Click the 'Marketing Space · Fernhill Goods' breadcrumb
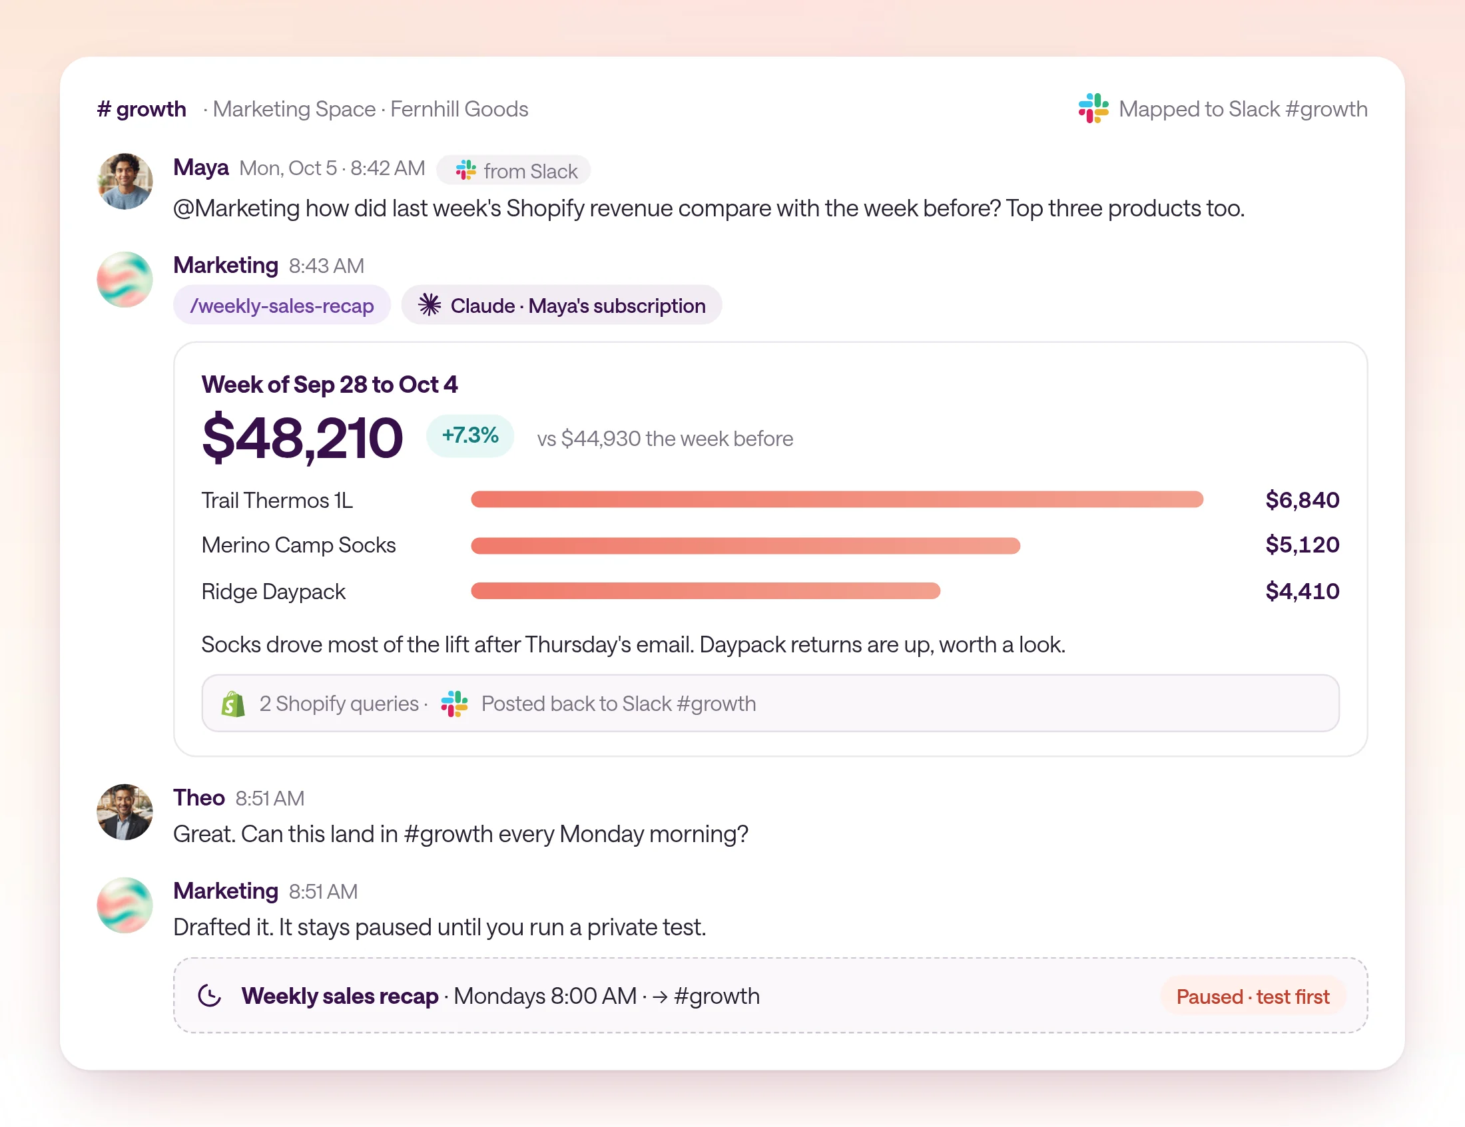 coord(370,109)
